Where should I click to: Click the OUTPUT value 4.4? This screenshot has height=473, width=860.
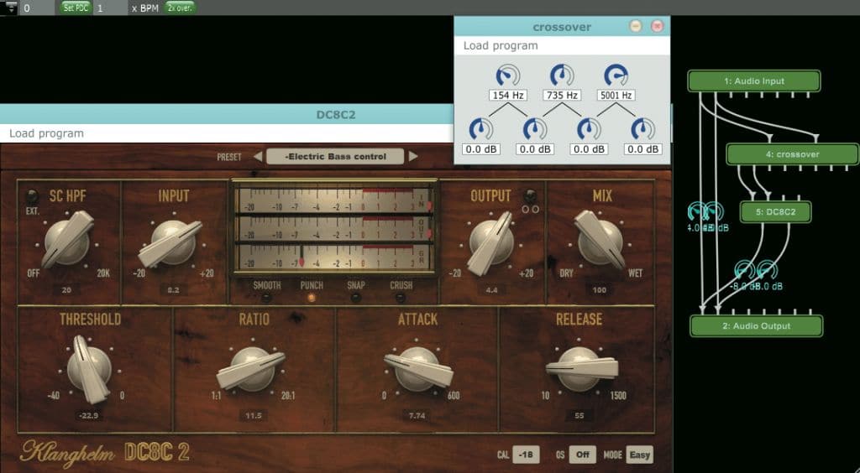pyautogui.click(x=491, y=290)
